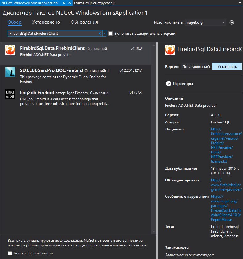This screenshot has height=259, width=243.
Task: Clear the search box with X icon
Action: 100,34
